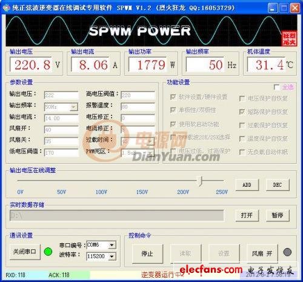Click the 停止 stop button
The height and width of the screenshot is (282, 303).
coord(147,253)
